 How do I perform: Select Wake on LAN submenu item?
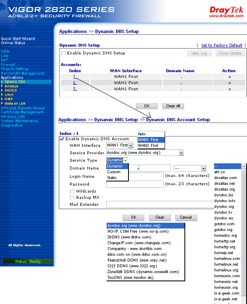[15, 104]
